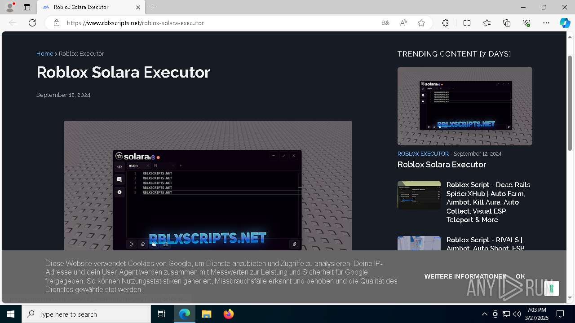The height and width of the screenshot is (323, 575).
Task: Open Copilot sidebar
Action: tap(565, 23)
